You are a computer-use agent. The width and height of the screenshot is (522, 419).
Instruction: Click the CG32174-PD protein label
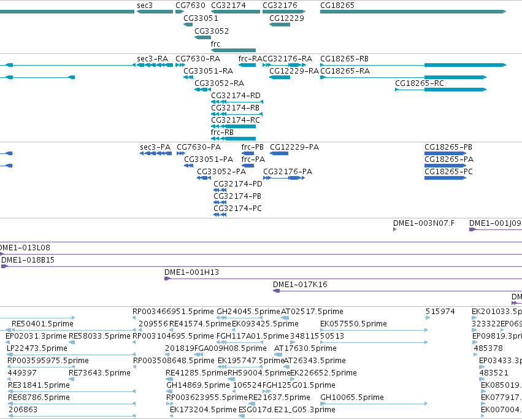(x=238, y=184)
